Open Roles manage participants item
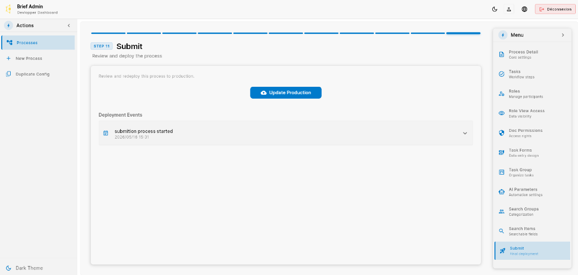This screenshot has width=578, height=275. [x=532, y=94]
